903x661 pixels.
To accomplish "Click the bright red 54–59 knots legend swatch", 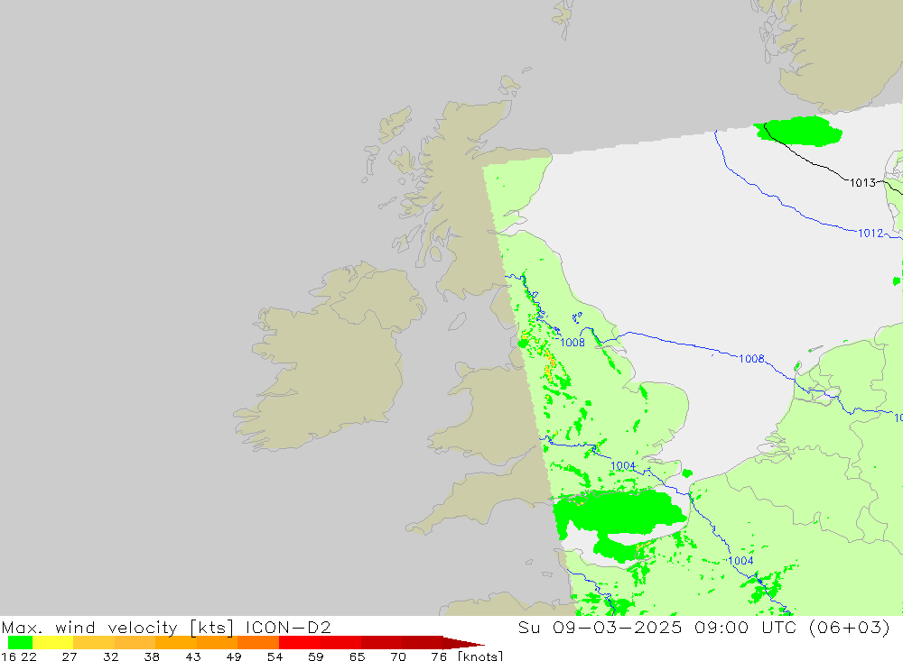I will [x=299, y=643].
